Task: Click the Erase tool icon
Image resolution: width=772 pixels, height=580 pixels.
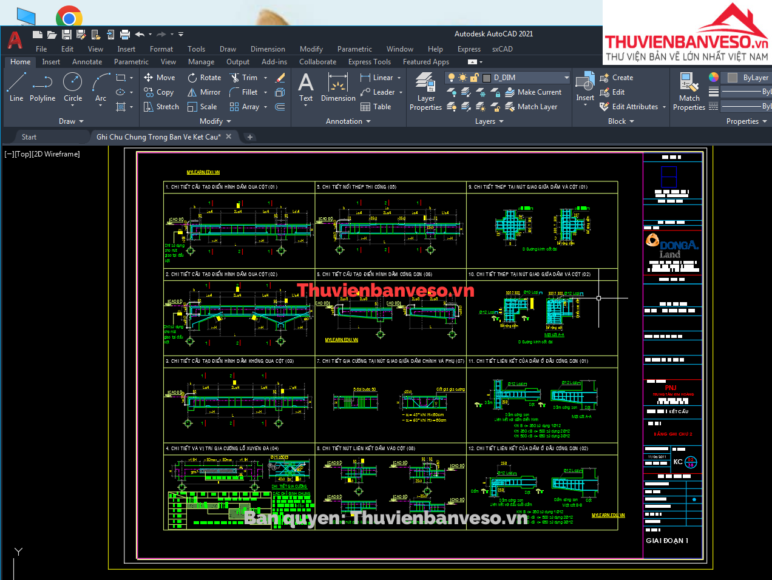Action: 280,78
